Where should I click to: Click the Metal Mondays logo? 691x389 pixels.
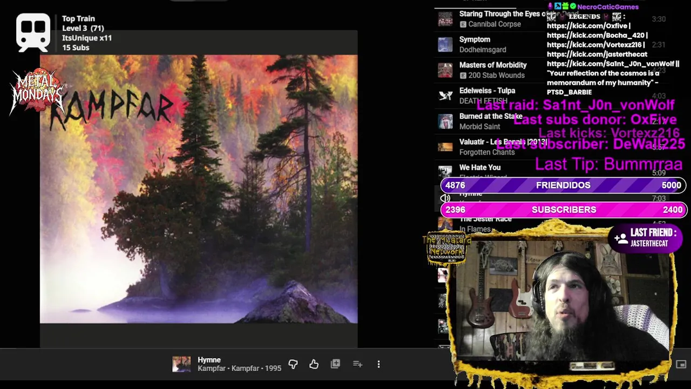click(x=38, y=90)
